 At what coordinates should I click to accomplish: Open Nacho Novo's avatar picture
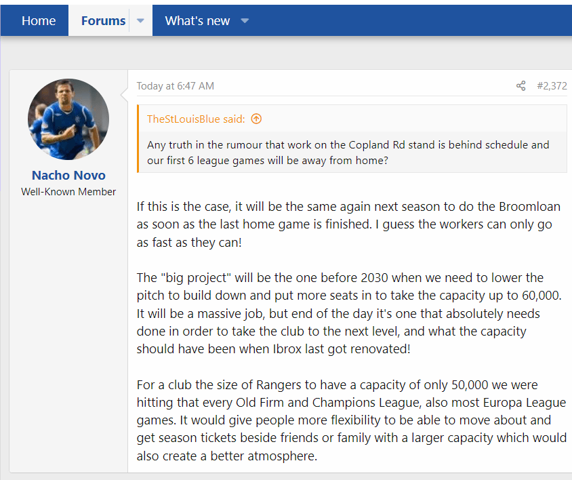68,119
